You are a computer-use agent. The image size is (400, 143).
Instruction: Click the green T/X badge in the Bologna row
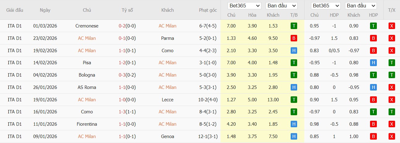point(392,75)
